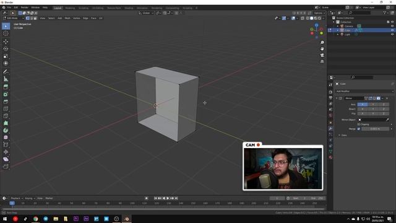Hide the Cube object with its eye icon

tap(392, 30)
